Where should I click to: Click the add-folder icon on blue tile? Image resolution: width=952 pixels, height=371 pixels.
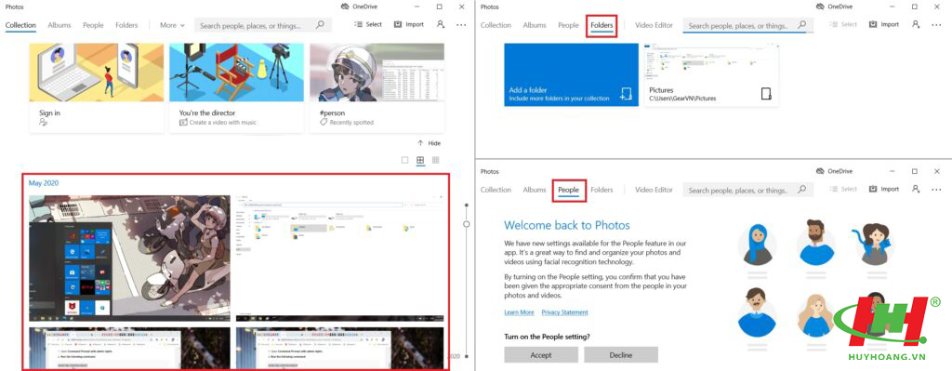(x=626, y=94)
